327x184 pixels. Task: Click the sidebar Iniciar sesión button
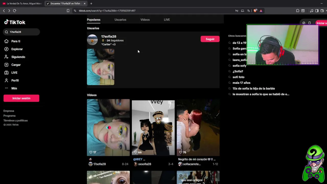point(21,98)
